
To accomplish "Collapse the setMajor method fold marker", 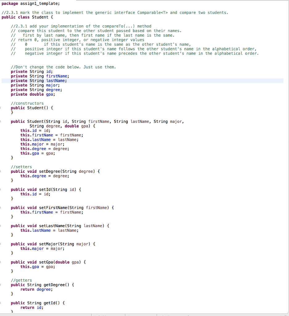I will click(1, 244).
